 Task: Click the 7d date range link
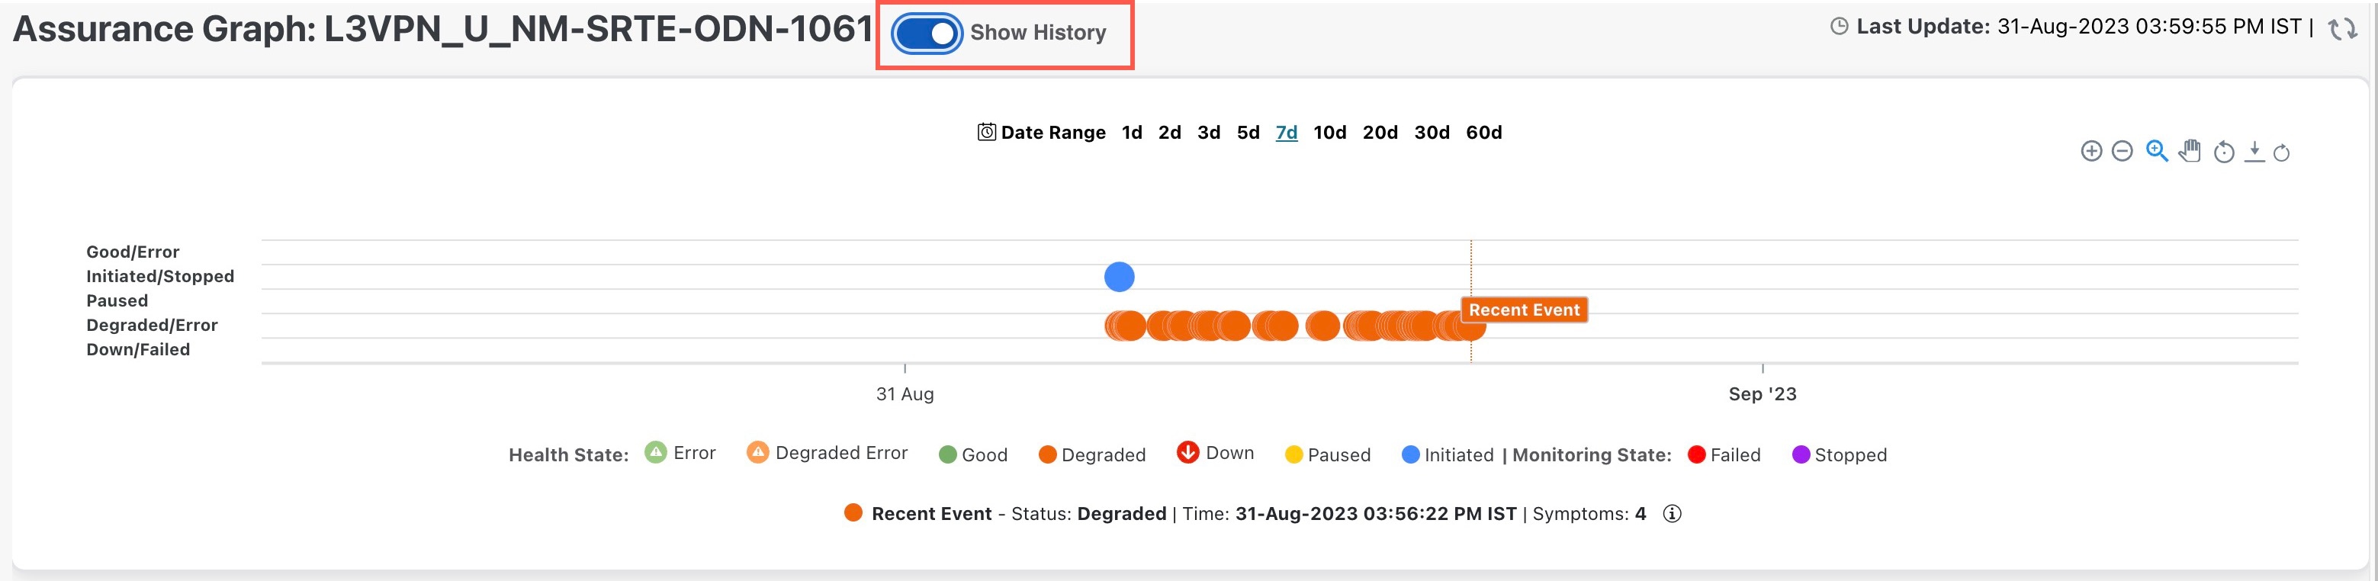(x=1286, y=133)
